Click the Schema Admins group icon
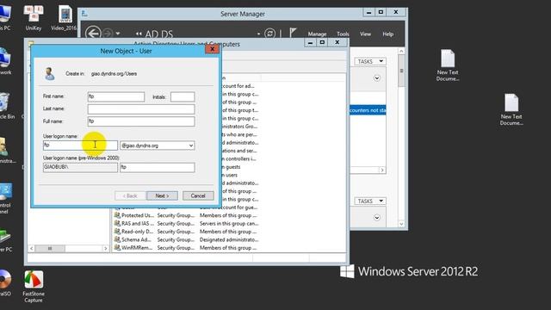This screenshot has height=310, width=551. point(117,239)
